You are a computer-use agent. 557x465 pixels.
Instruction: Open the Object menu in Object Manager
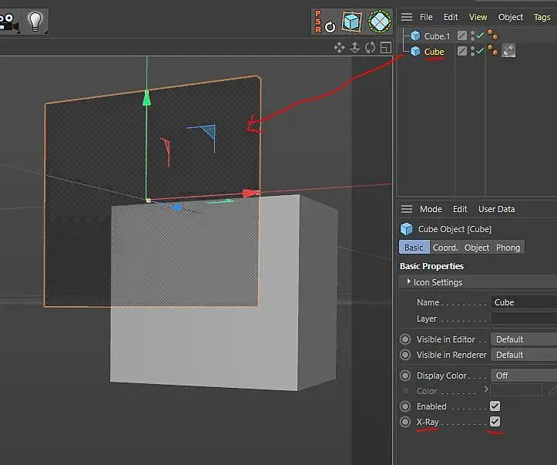(511, 17)
